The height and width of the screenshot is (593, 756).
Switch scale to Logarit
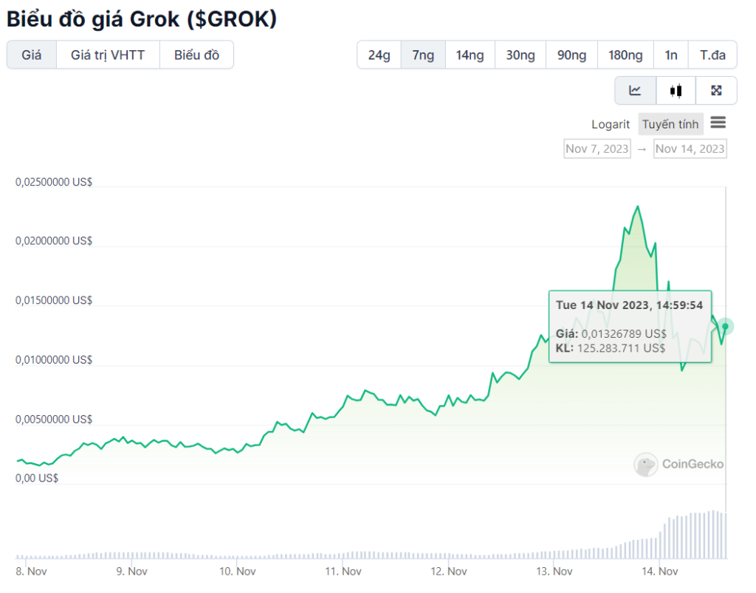(610, 124)
